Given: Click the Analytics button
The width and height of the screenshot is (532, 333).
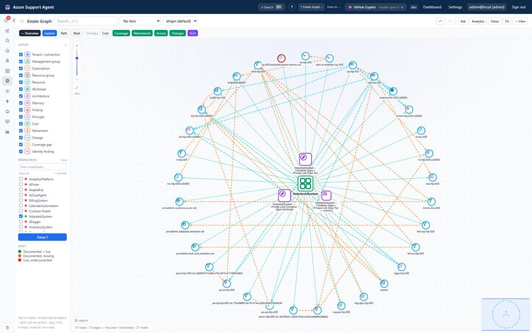Looking at the screenshot, I should [478, 21].
